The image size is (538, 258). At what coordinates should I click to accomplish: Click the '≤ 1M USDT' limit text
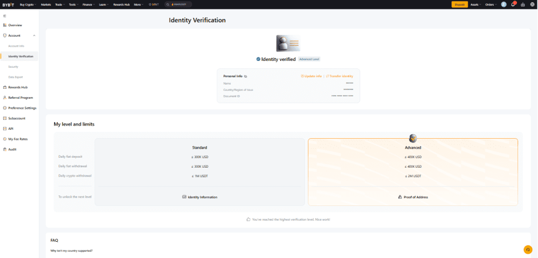200,176
